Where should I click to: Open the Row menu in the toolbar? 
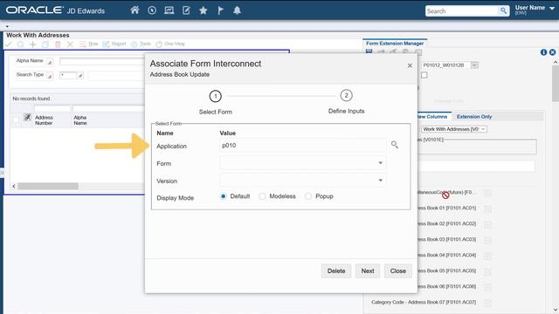(89, 44)
